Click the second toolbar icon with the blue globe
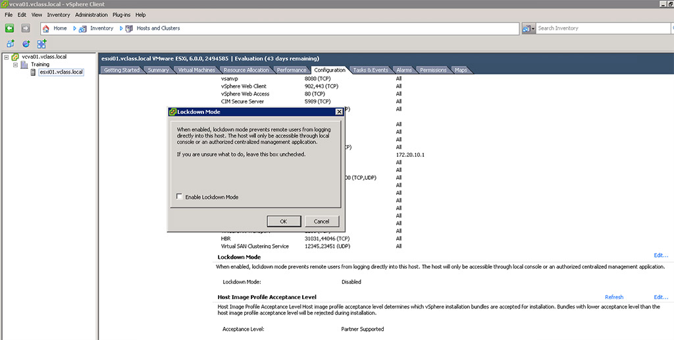Screen dimensions: 674x340 (x=26, y=43)
